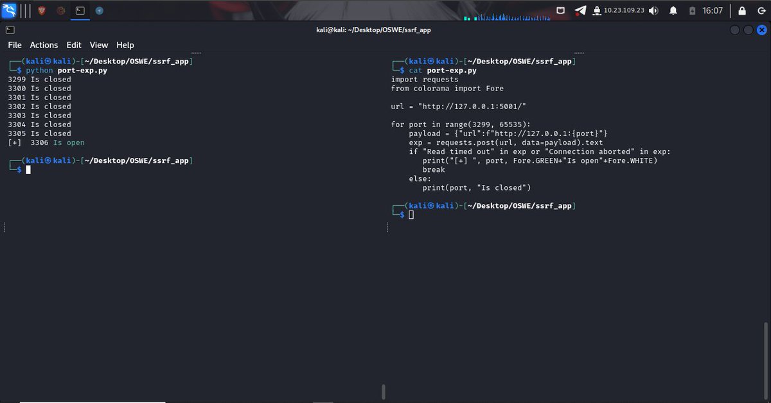The image size is (771, 403).
Task: Click the left pane scrollbar handle
Action: 384,391
